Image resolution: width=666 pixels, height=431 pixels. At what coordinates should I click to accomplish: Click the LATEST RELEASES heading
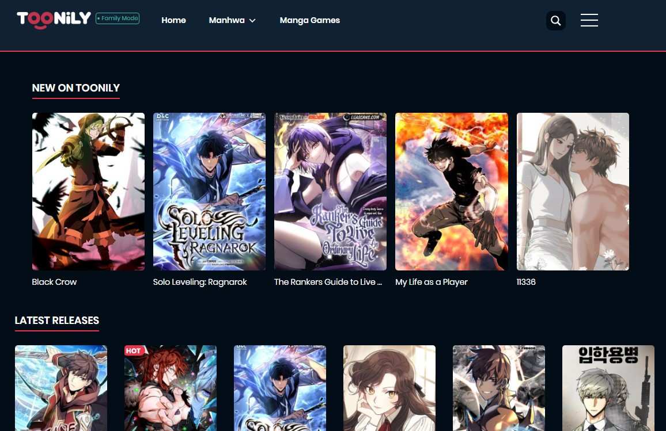[57, 321]
